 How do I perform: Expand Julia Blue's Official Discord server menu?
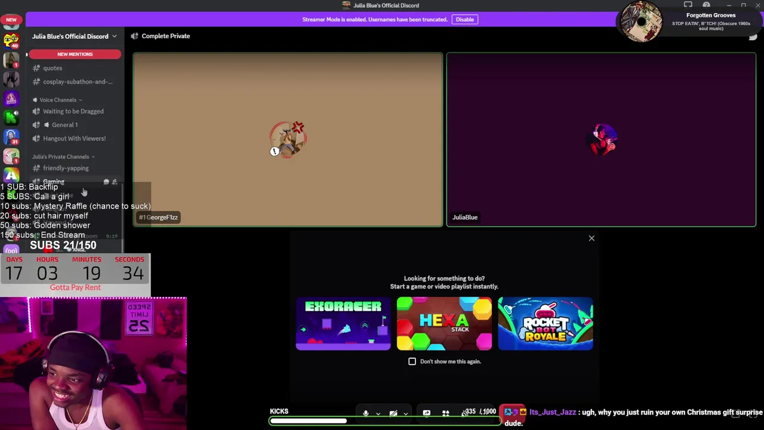pos(75,36)
